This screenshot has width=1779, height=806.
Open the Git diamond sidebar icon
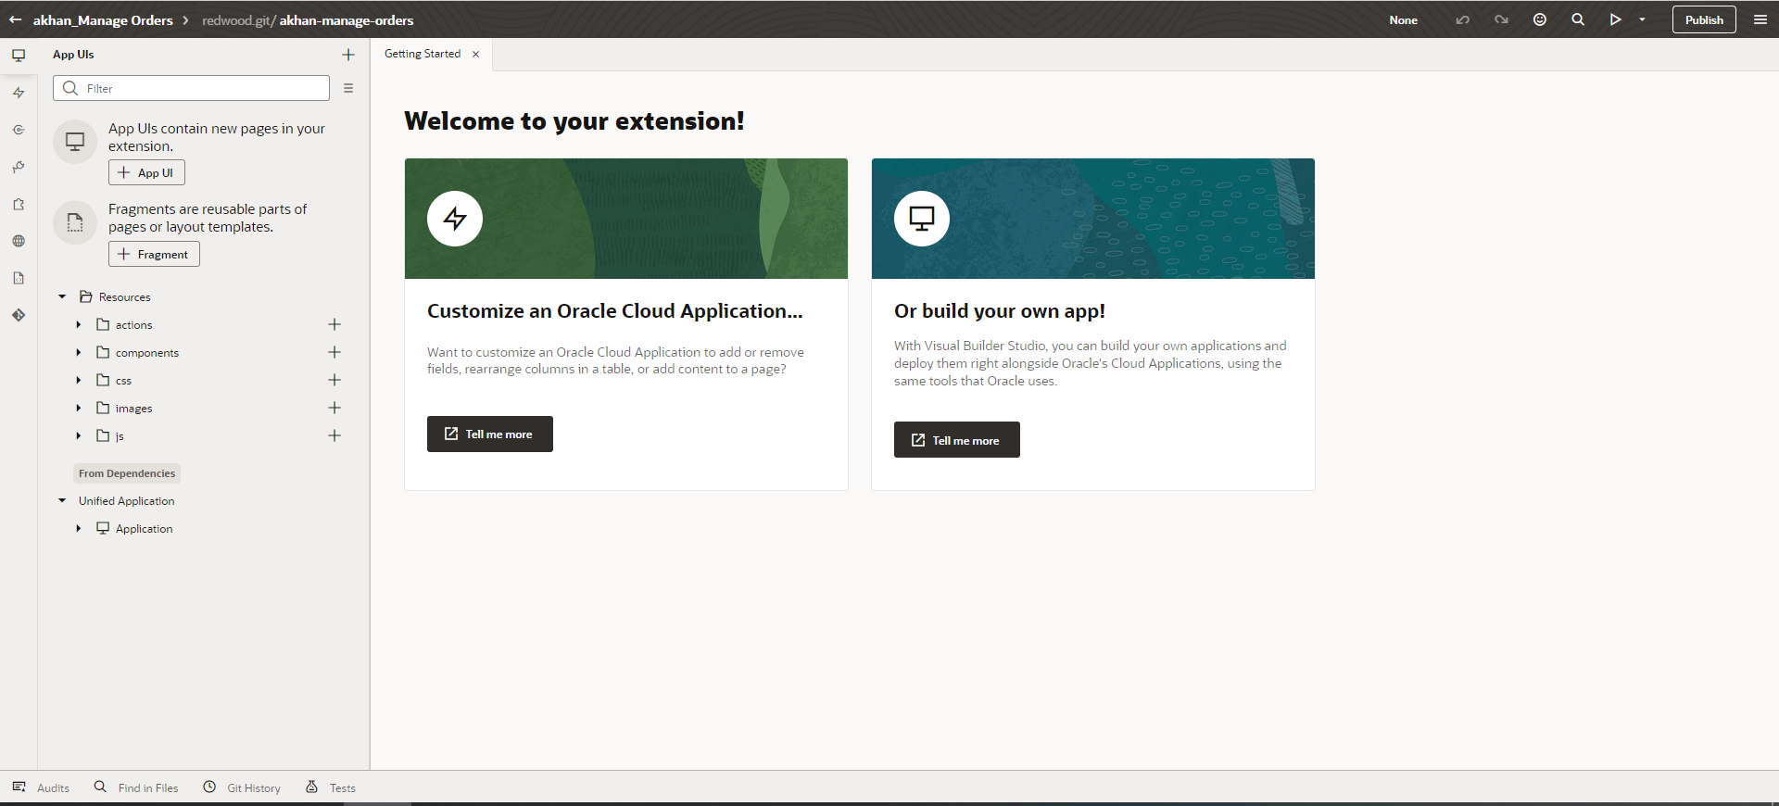(x=19, y=315)
